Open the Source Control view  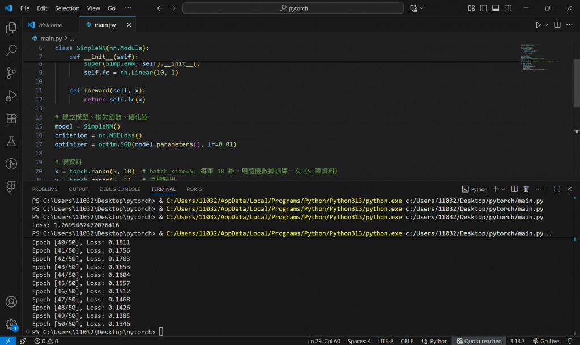coord(11,73)
